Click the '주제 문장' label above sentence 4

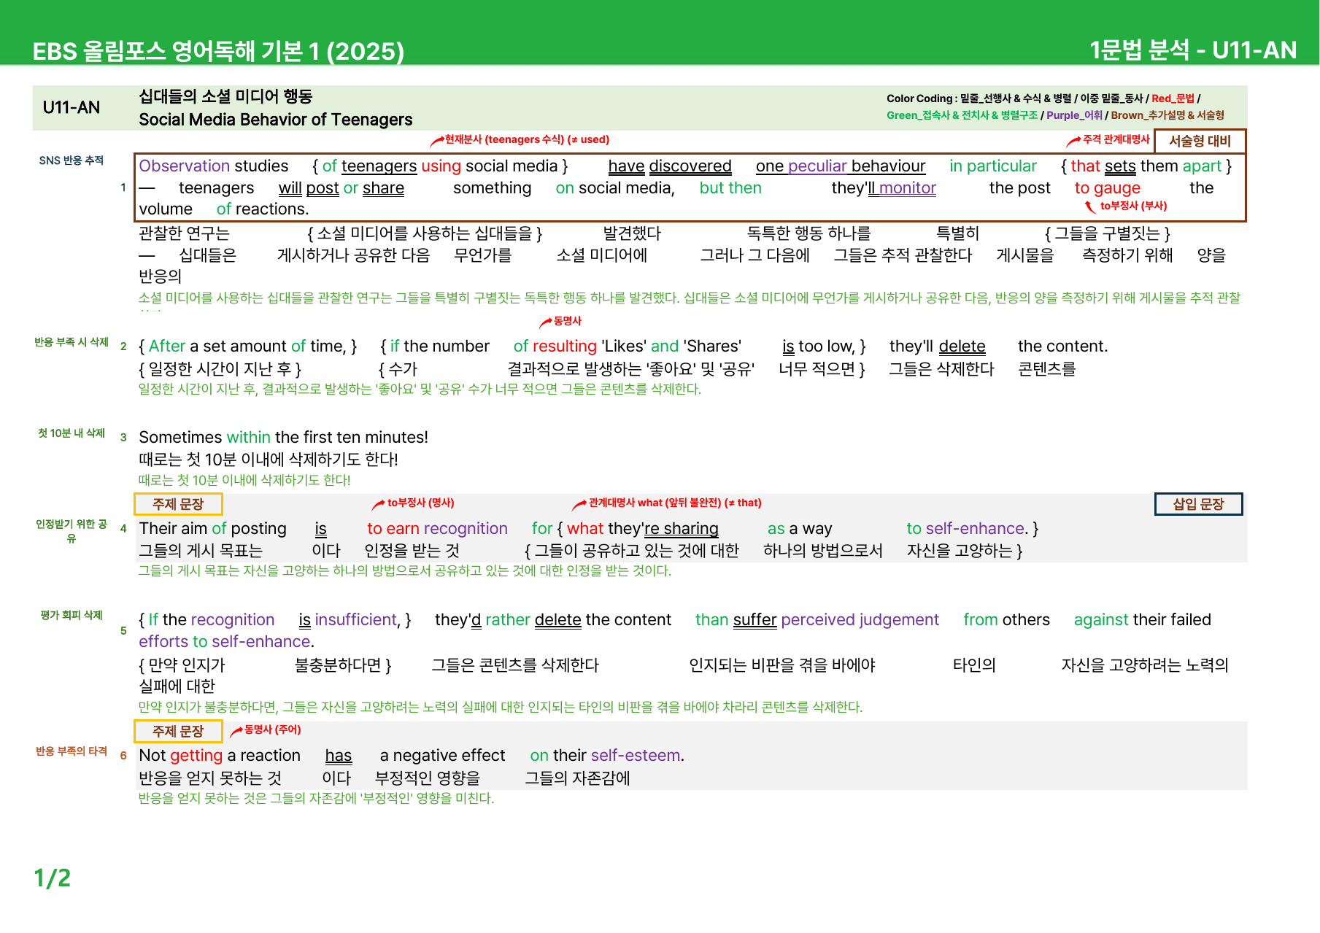click(178, 504)
